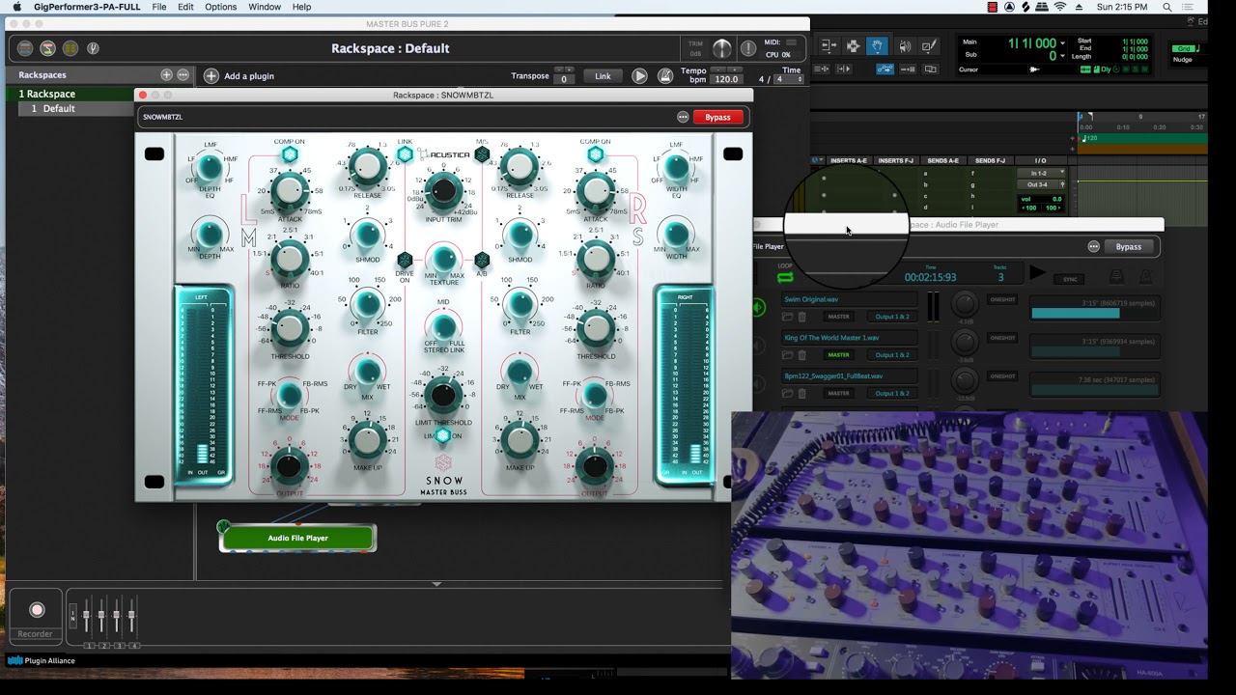Screen dimensions: 1236x695
Task: Open the Window menu
Action: click(x=265, y=7)
